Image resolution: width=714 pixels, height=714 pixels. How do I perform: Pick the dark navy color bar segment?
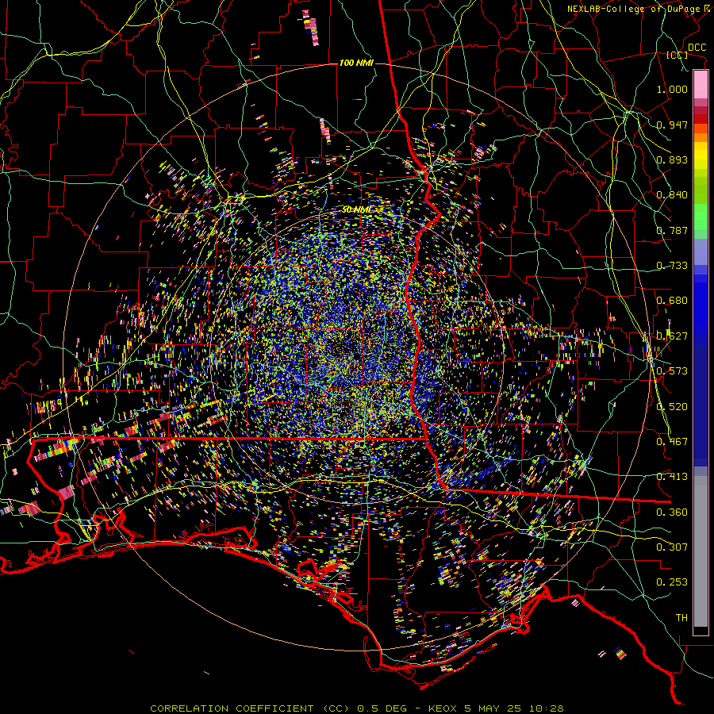coord(701,401)
